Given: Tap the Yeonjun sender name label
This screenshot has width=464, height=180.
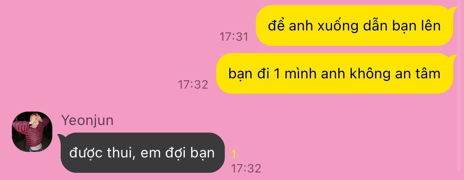Looking at the screenshot, I should click(x=87, y=120).
